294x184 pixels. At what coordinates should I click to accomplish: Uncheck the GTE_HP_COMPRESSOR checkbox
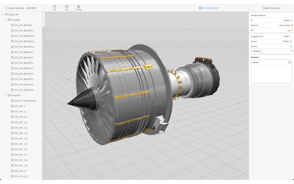(x=12, y=100)
